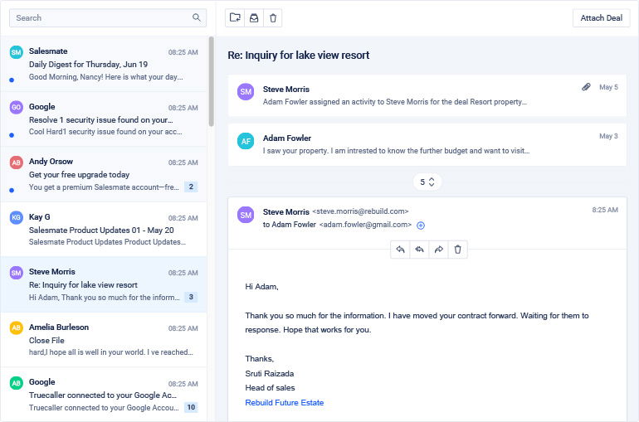Click the attachment paperclip on Steve Morris message
This screenshot has height=422, width=639.
point(586,87)
